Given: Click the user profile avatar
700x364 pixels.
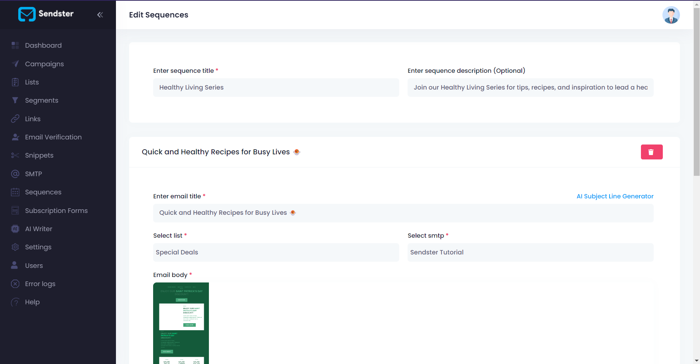Looking at the screenshot, I should 671,15.
